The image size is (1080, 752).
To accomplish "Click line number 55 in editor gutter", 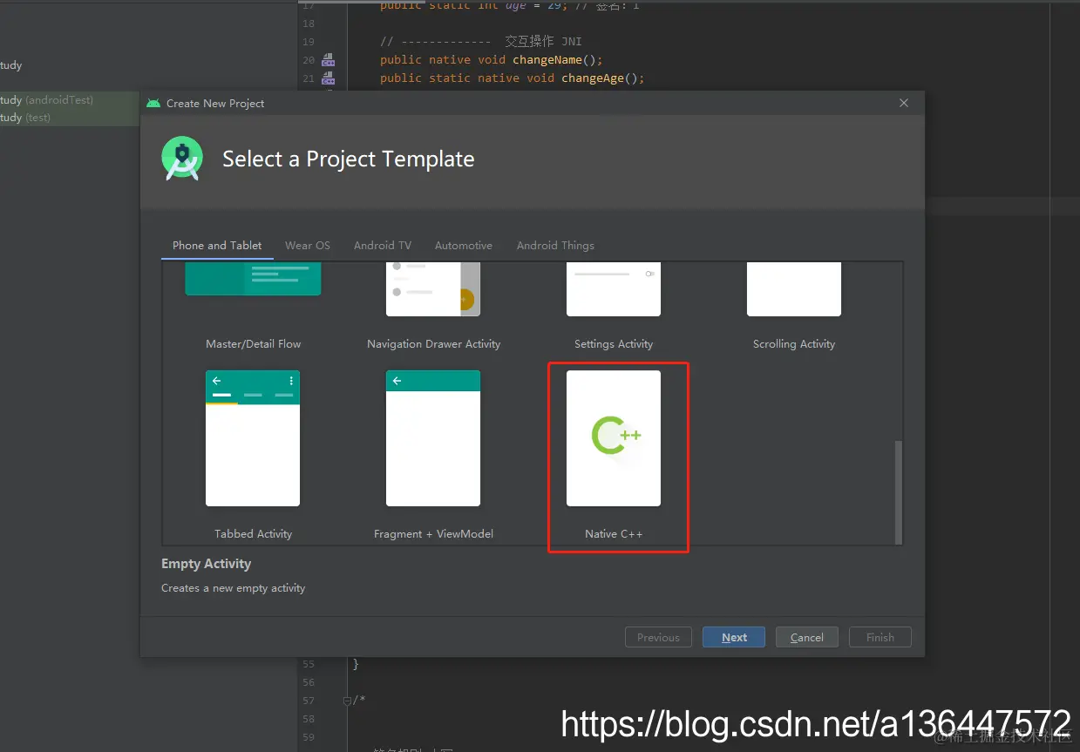I will (x=309, y=664).
